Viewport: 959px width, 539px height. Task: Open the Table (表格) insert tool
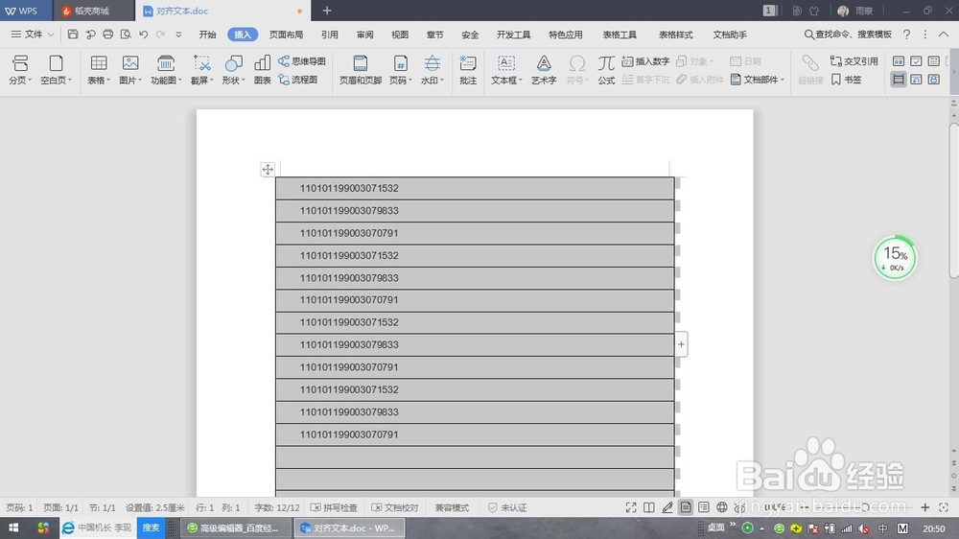[99, 69]
